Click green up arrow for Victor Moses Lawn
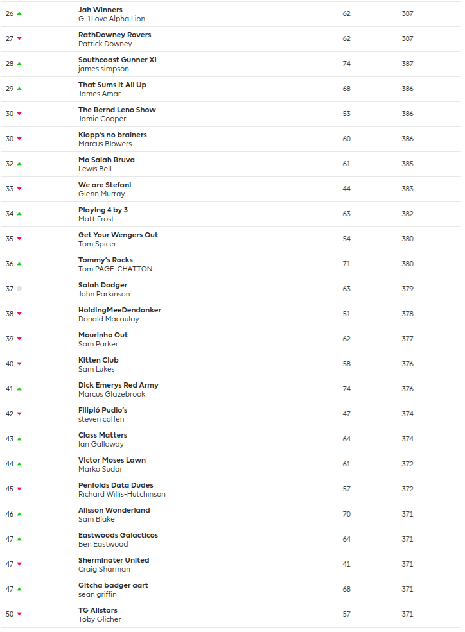The image size is (465, 632). 19,464
